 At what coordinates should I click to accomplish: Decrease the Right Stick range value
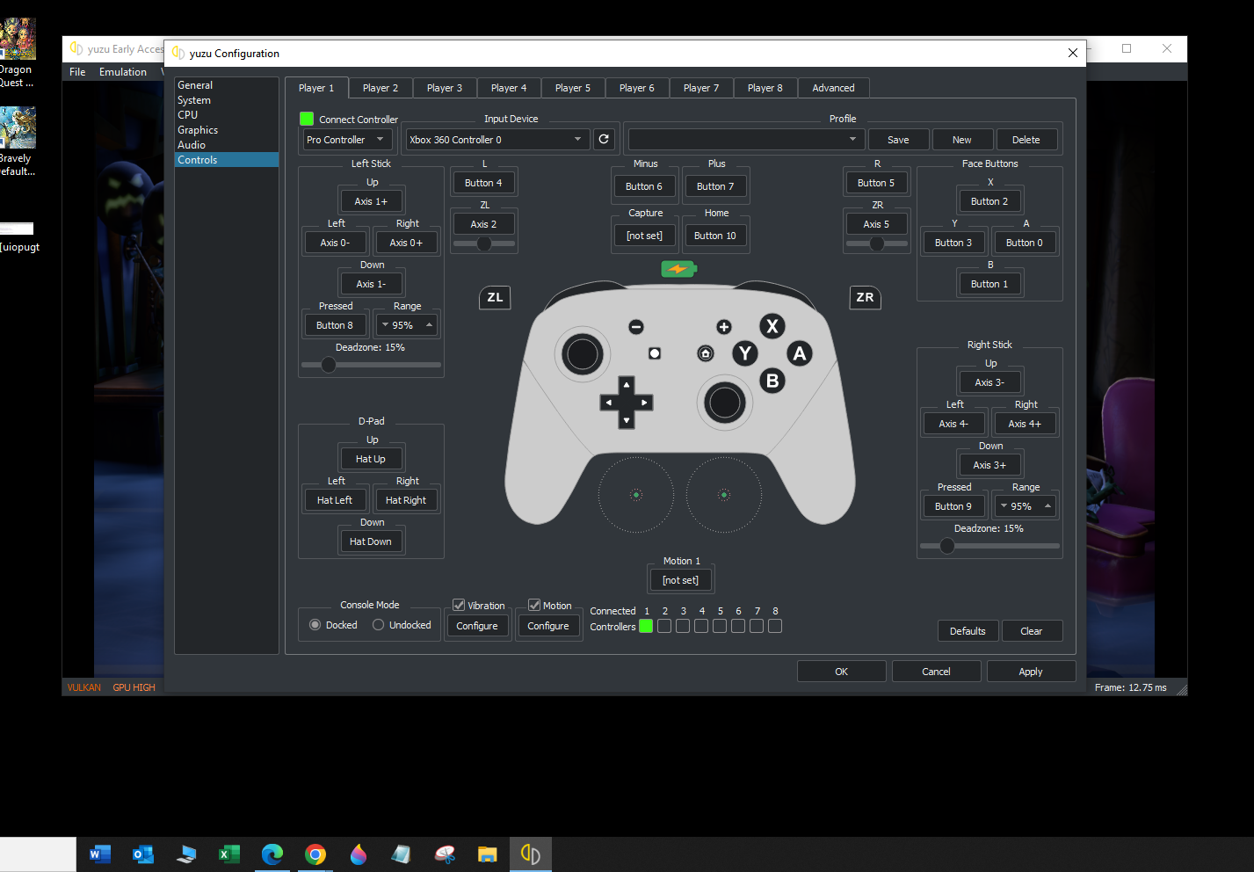coord(1004,506)
